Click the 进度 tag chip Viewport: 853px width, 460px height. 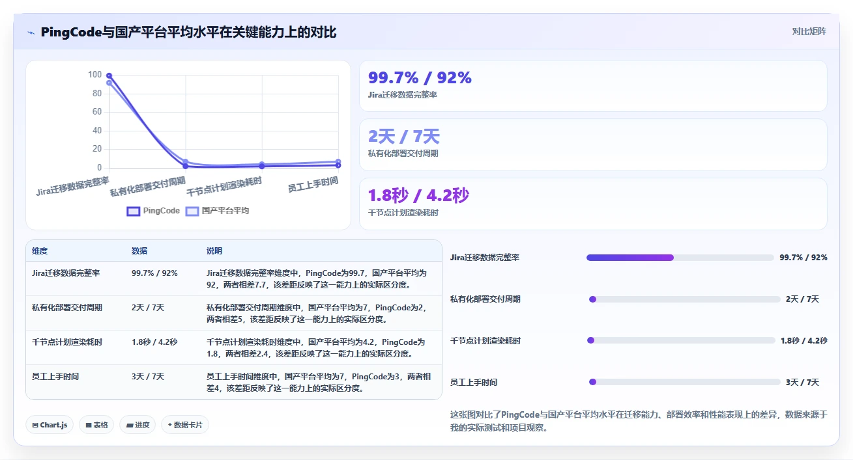(x=137, y=425)
